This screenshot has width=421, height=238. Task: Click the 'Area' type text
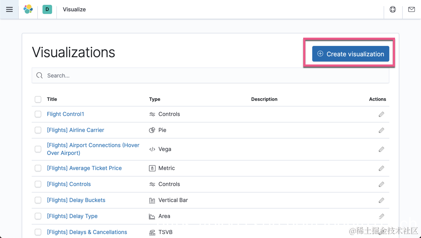[x=164, y=216]
